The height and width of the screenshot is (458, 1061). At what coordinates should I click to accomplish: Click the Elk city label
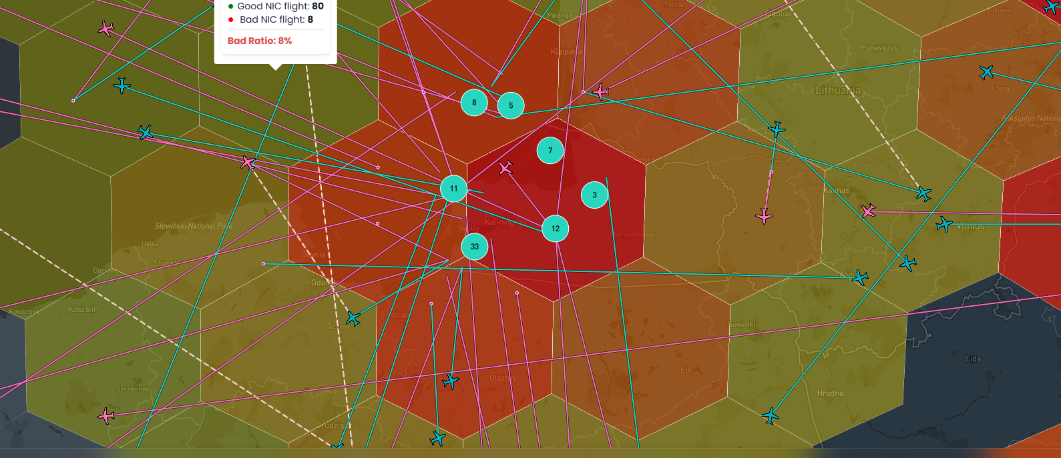(x=686, y=370)
